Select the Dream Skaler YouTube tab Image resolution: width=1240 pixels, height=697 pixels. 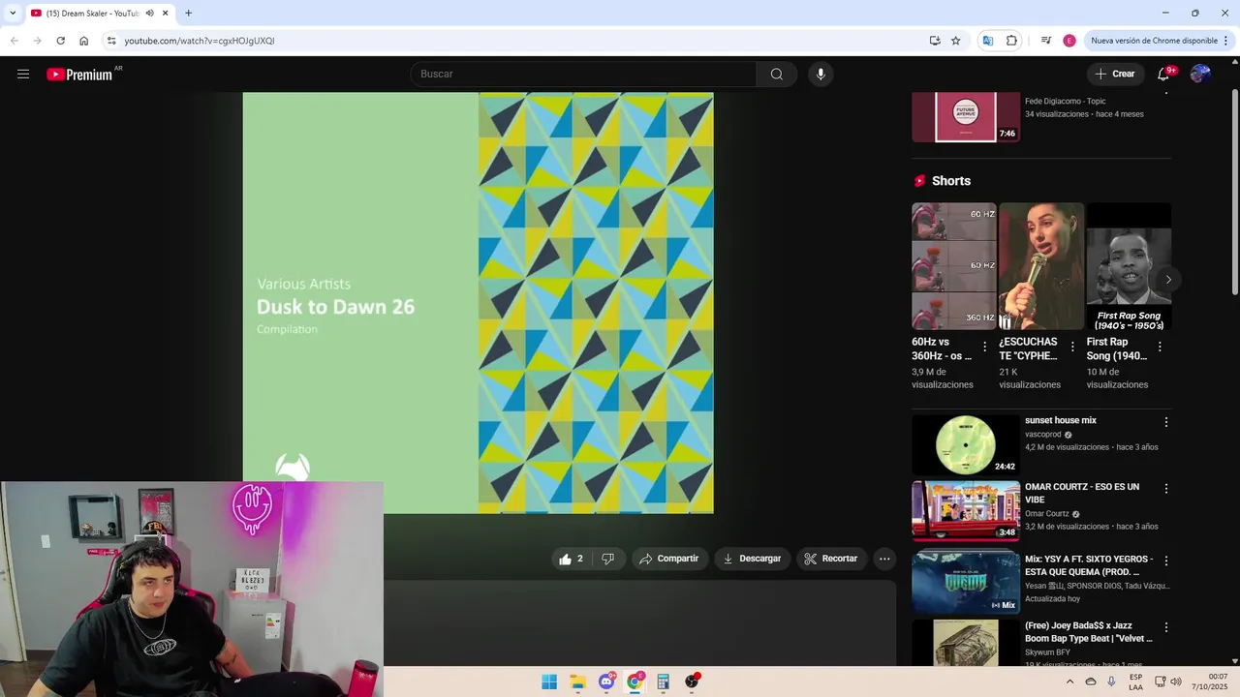coord(92,13)
